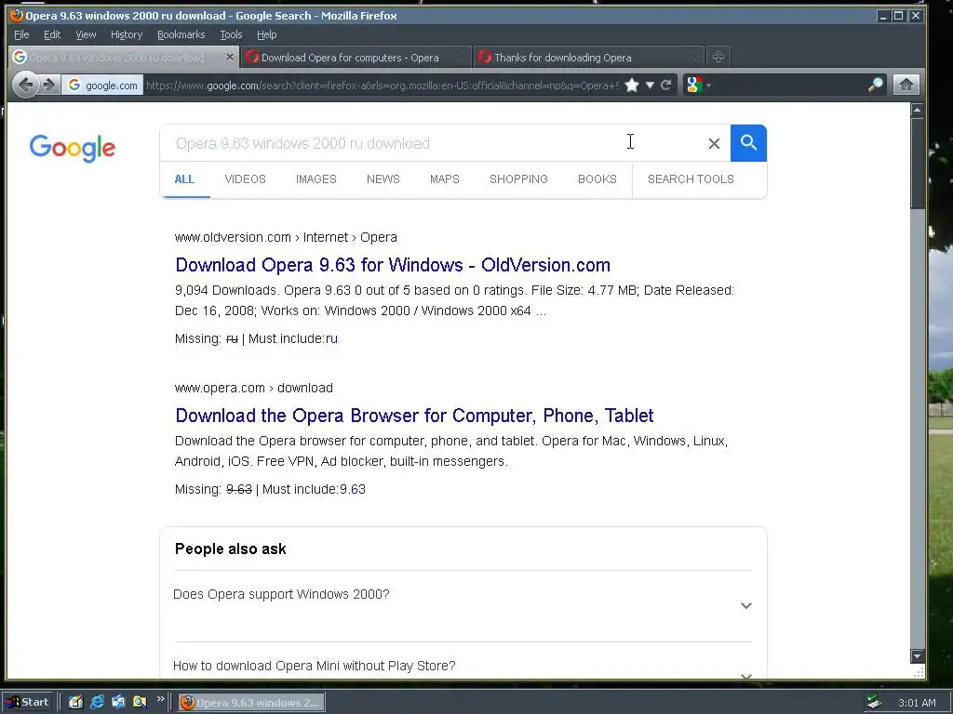Click the Firefox Forward arrow button
Viewport: 953px width, 714px height.
pos(49,85)
